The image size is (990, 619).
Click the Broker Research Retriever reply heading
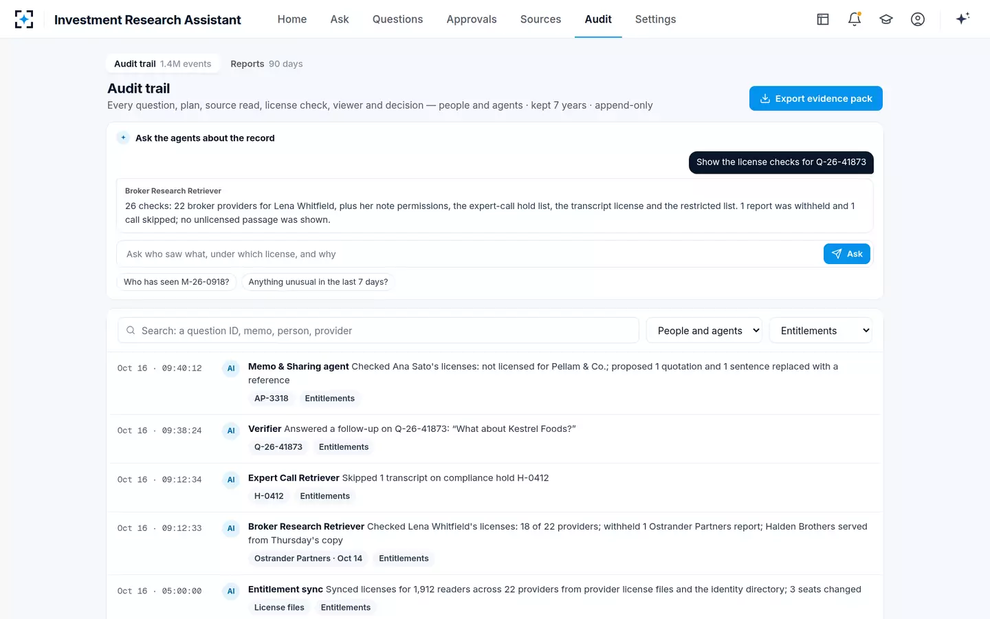[173, 191]
